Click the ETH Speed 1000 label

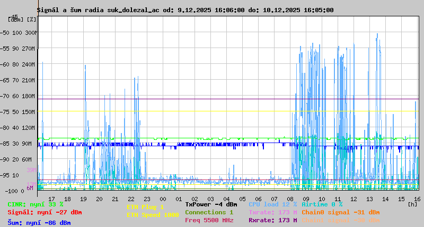coord(153,215)
